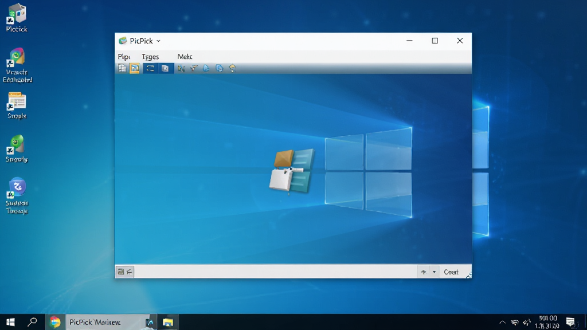587x330 pixels.
Task: Click the Coat button in the status bar
Action: (451, 272)
